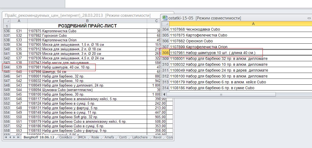Viewport: 312px width, 148px height.
Task: Go to first sheet navigation arrow
Action: pyautogui.click(x=6, y=137)
